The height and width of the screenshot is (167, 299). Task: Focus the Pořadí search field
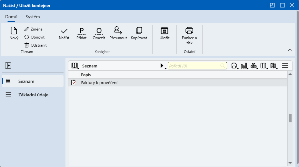(197, 66)
